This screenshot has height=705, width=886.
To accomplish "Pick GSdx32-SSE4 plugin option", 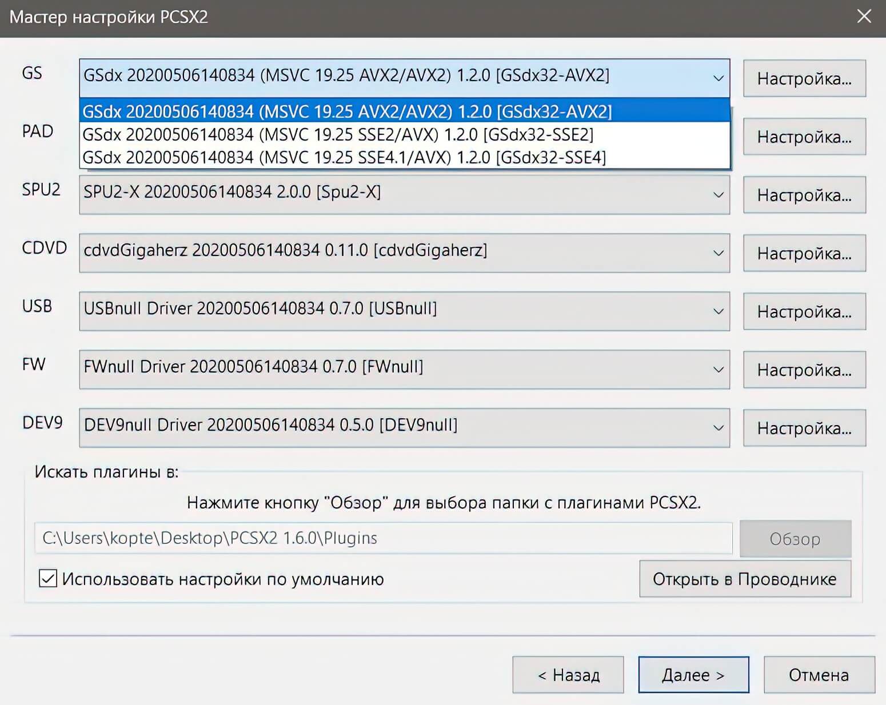I will (x=405, y=157).
